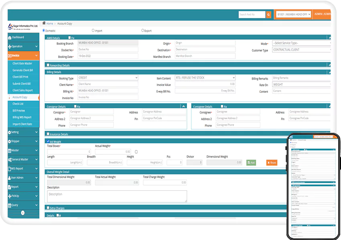Viewport: 341px width, 240px height.
Task: Click the orange Reset button
Action: coord(272,163)
